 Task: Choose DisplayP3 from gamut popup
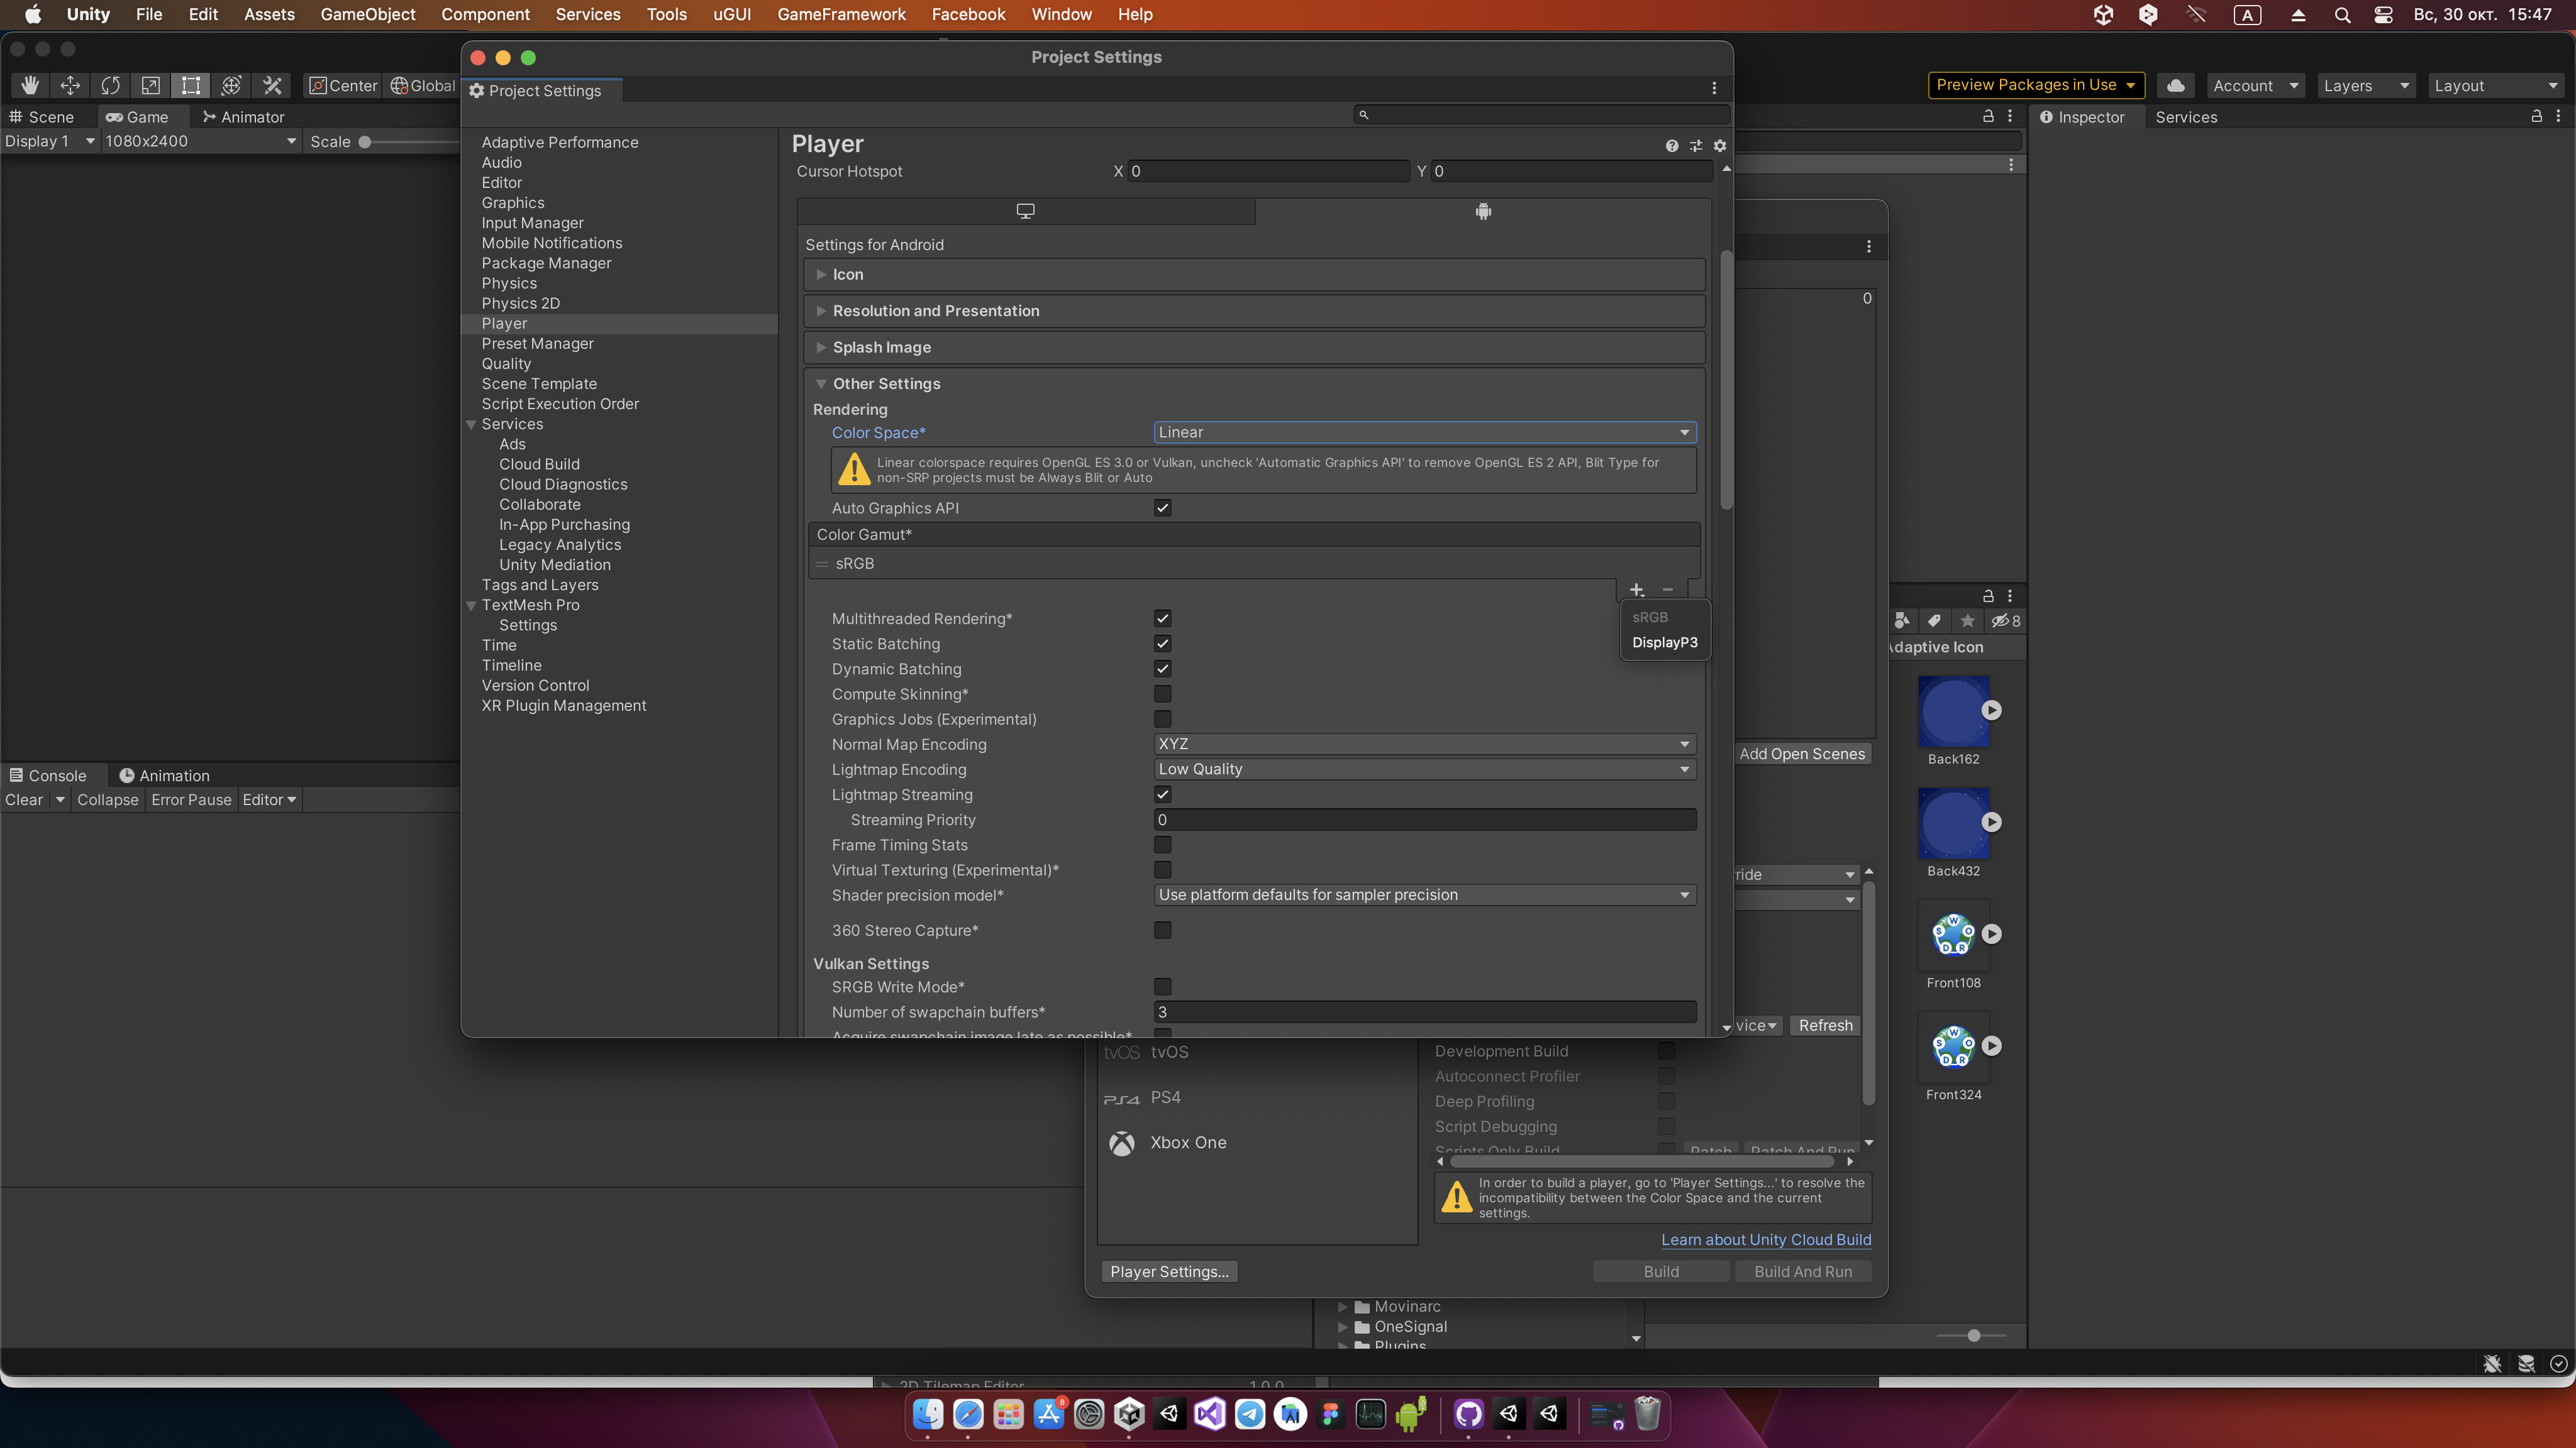click(x=1664, y=642)
